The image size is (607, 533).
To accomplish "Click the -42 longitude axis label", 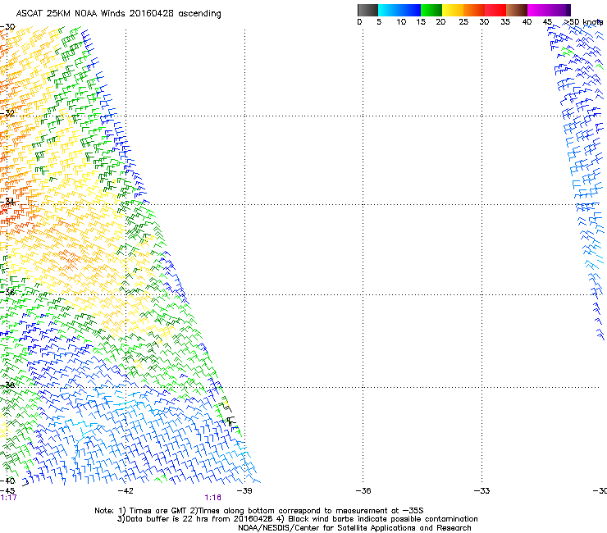I will (126, 490).
